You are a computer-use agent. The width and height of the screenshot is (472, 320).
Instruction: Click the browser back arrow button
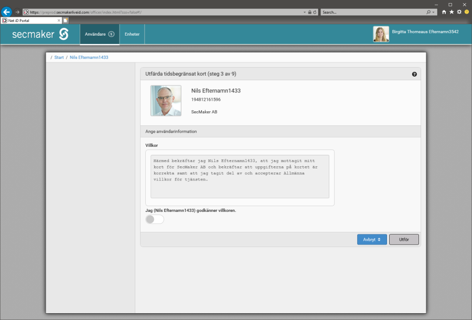(x=6, y=12)
